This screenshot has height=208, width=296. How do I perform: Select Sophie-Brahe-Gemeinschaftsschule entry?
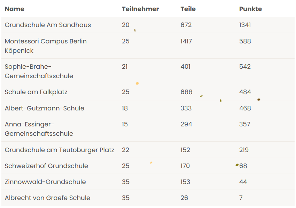(x=39, y=71)
